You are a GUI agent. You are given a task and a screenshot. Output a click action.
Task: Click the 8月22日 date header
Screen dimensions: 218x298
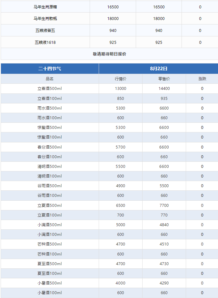tap(159, 69)
